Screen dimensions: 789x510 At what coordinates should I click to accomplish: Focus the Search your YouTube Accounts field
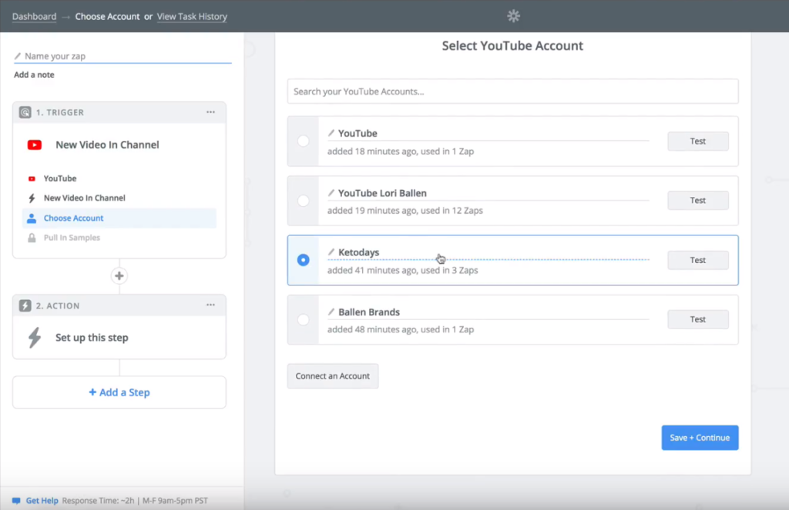(x=512, y=92)
